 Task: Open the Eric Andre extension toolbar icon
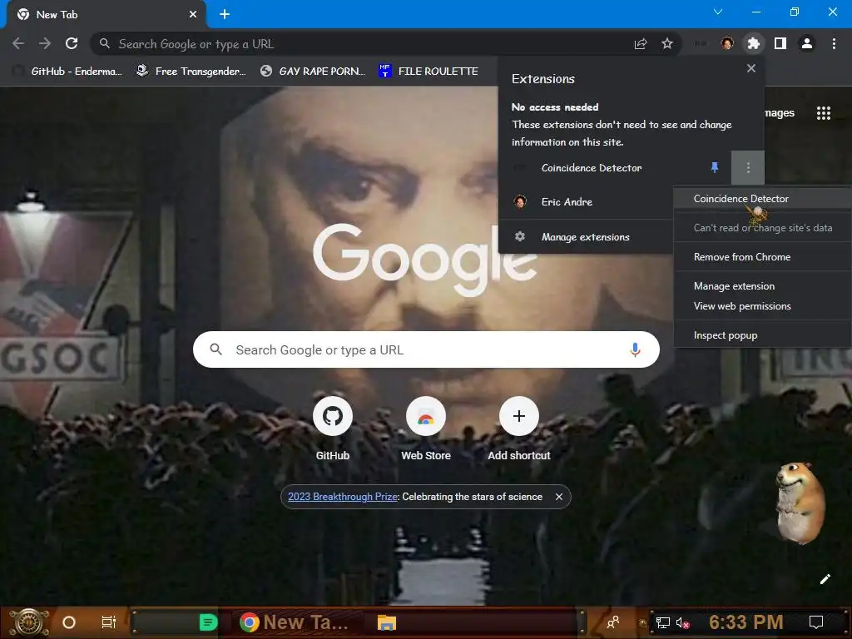pyautogui.click(x=727, y=43)
